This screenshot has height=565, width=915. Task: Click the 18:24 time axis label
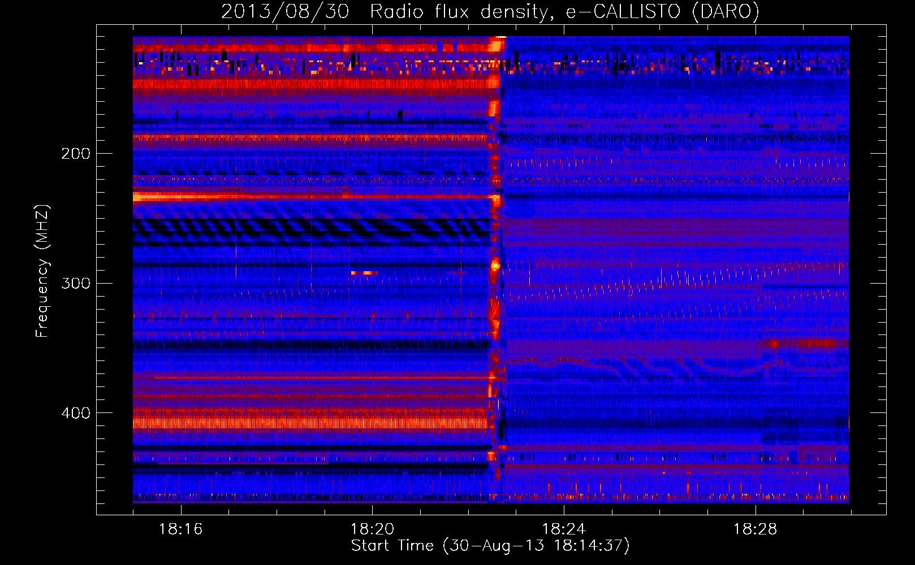(x=564, y=529)
